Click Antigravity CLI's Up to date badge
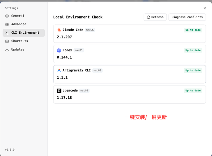 tap(193, 71)
